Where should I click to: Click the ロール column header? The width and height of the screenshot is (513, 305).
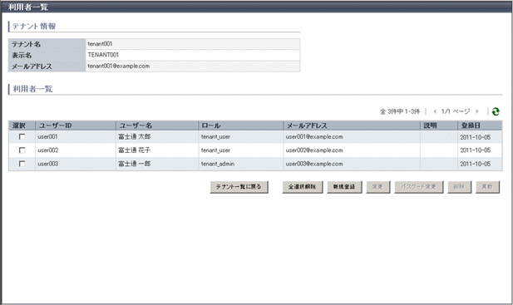coord(241,125)
